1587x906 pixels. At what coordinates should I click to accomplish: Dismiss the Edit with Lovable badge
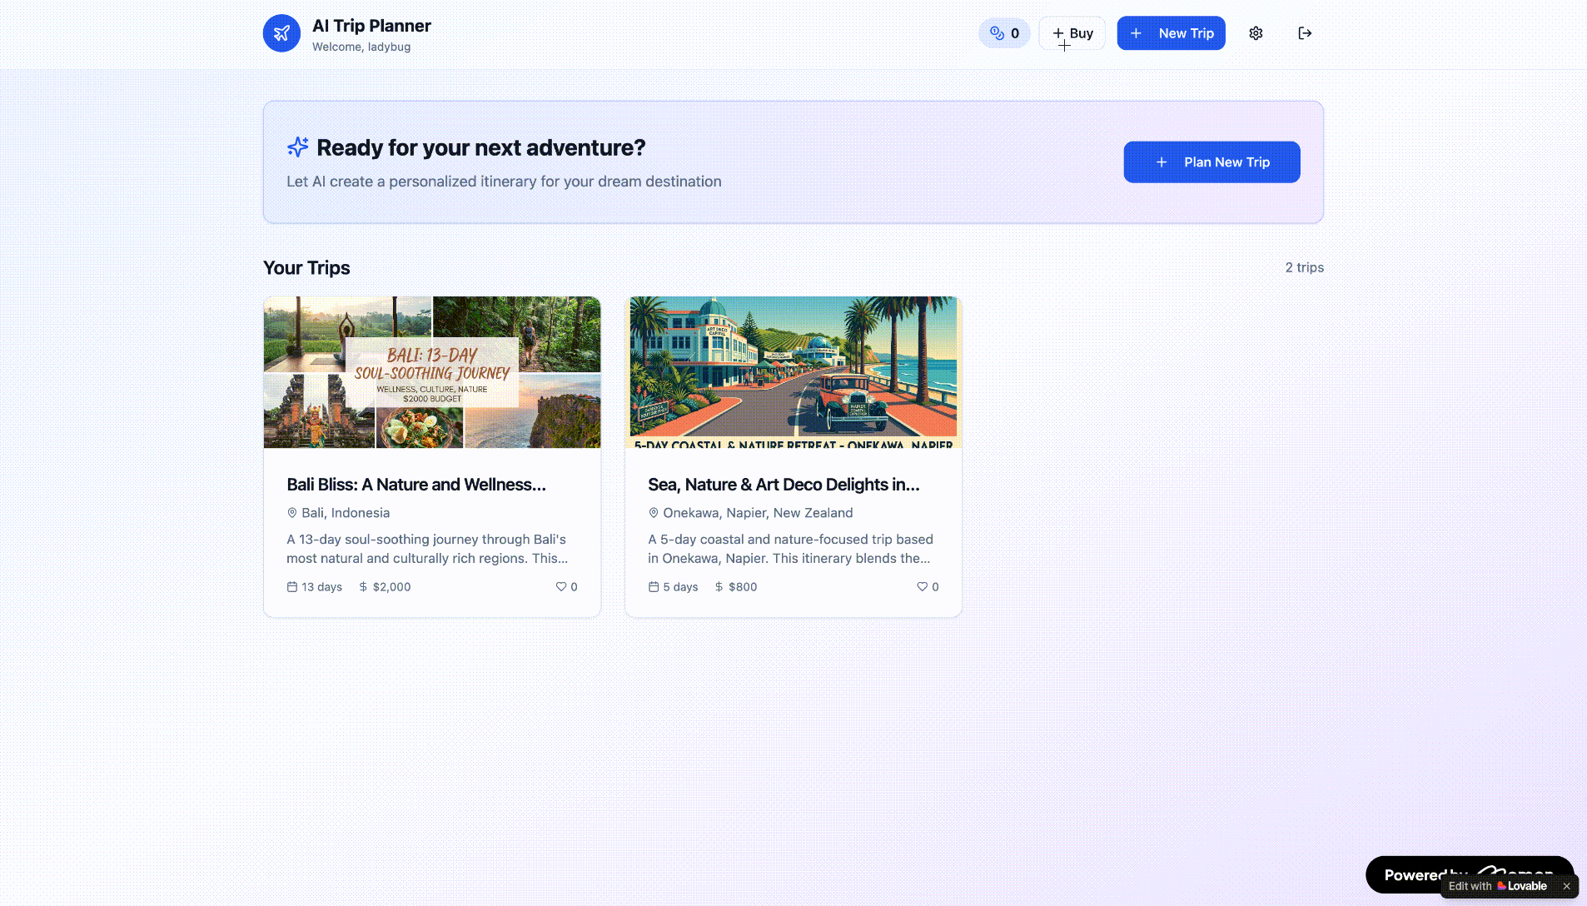[1567, 886]
